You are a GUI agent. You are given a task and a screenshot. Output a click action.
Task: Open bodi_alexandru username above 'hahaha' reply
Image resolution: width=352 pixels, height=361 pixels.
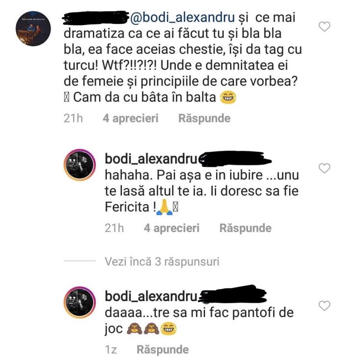(x=151, y=158)
